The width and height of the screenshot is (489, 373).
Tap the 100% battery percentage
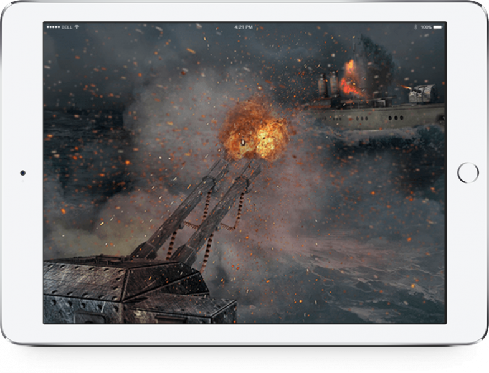(426, 27)
